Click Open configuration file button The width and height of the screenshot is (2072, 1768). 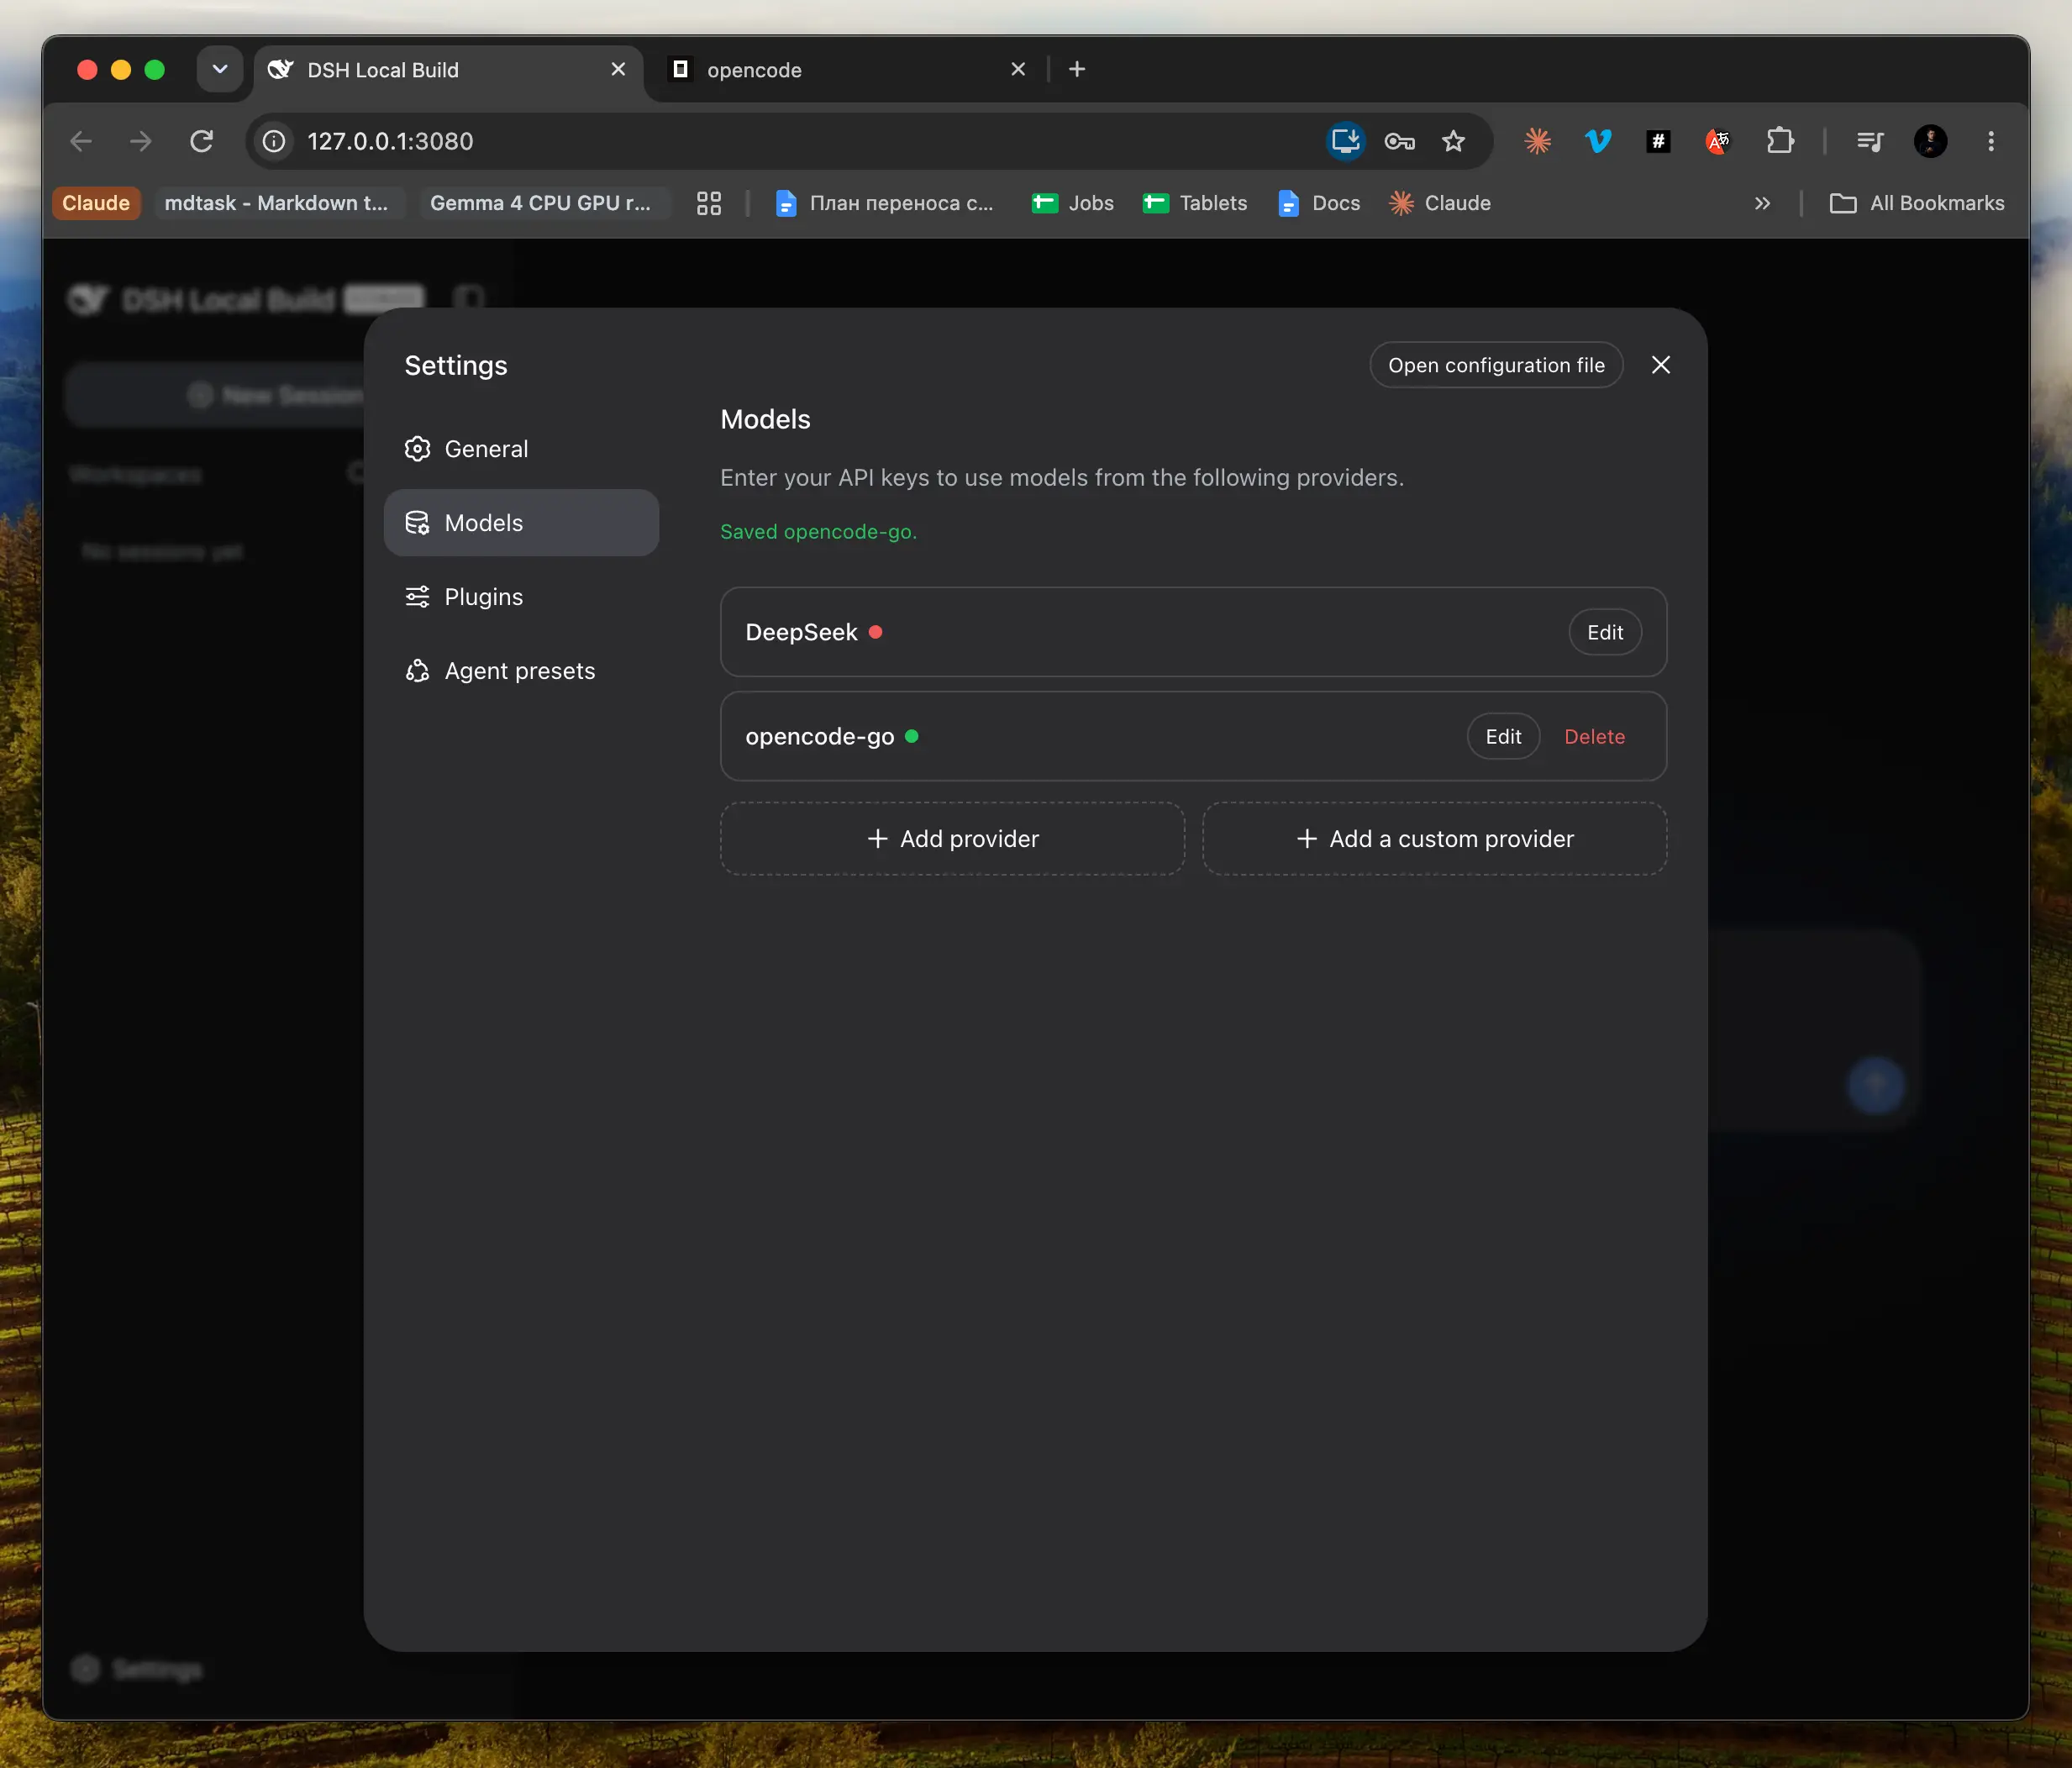click(1496, 365)
